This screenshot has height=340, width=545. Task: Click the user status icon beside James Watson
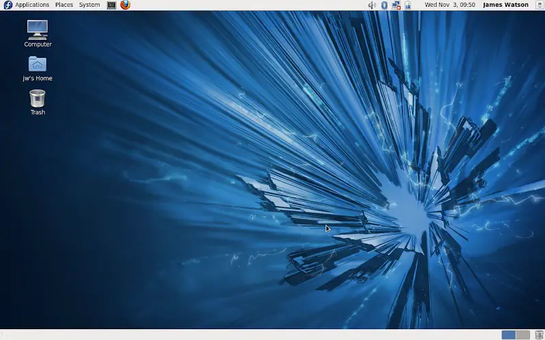(x=538, y=5)
